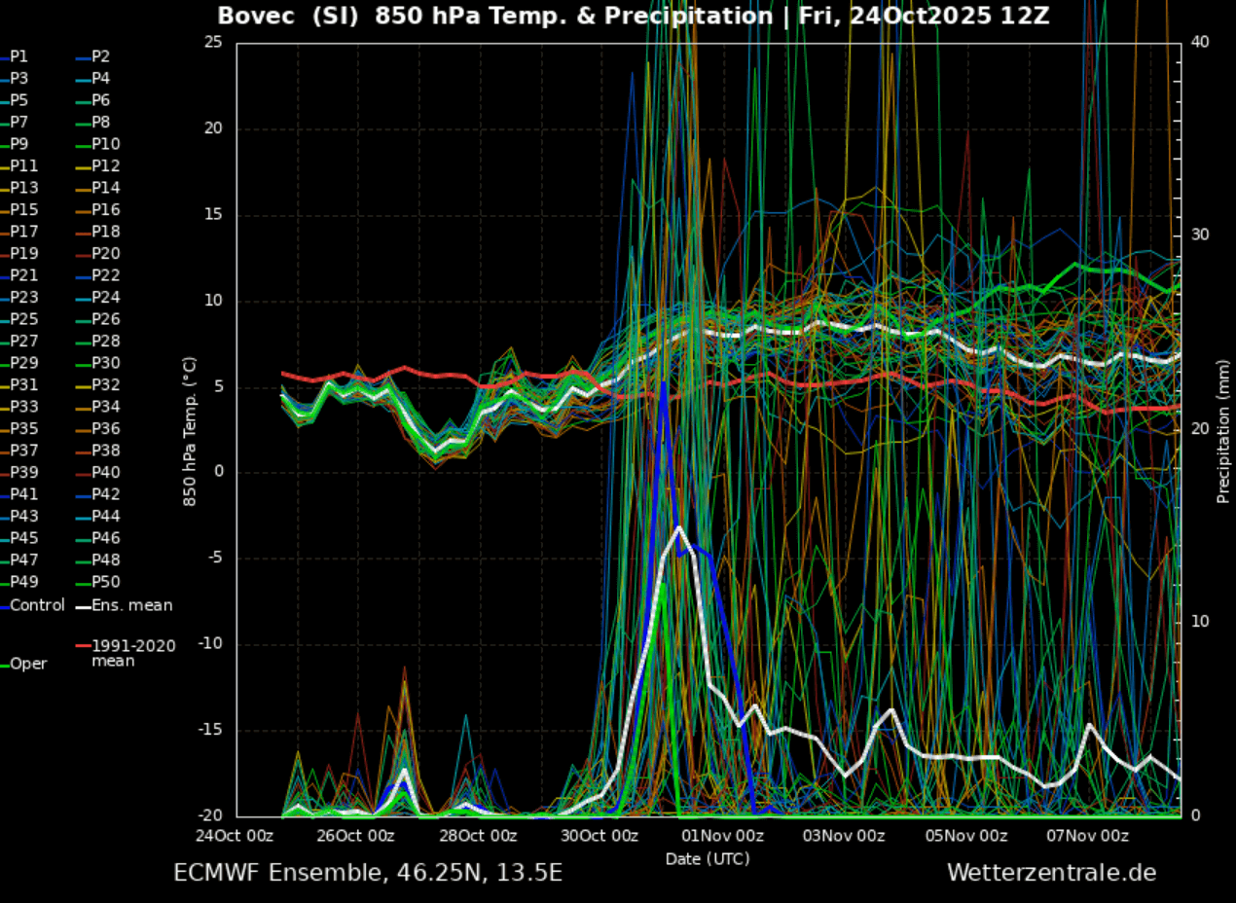This screenshot has height=903, width=1236.
Task: Click the P12 legend color line
Action: point(83,166)
